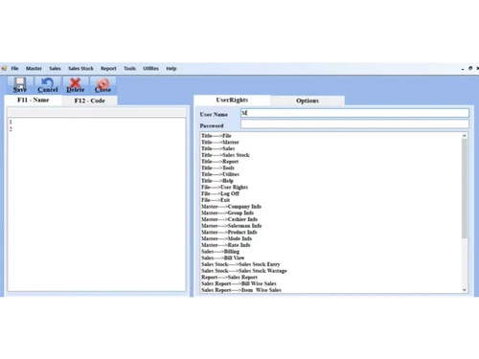Open the Report menu

tap(108, 68)
